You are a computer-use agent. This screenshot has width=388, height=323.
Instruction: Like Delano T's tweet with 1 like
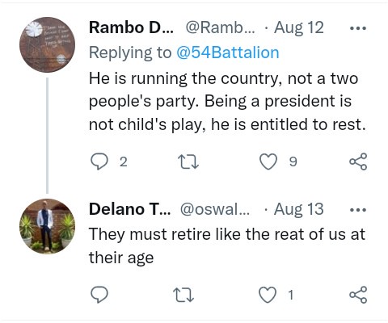pyautogui.click(x=268, y=295)
